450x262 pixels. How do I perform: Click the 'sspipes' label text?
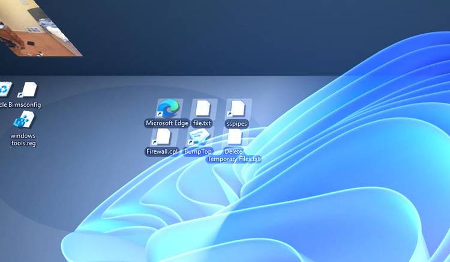pyautogui.click(x=237, y=124)
